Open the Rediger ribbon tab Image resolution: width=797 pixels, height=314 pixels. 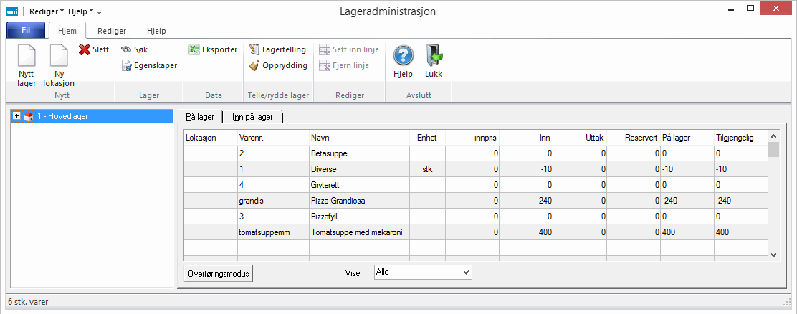pyautogui.click(x=112, y=31)
